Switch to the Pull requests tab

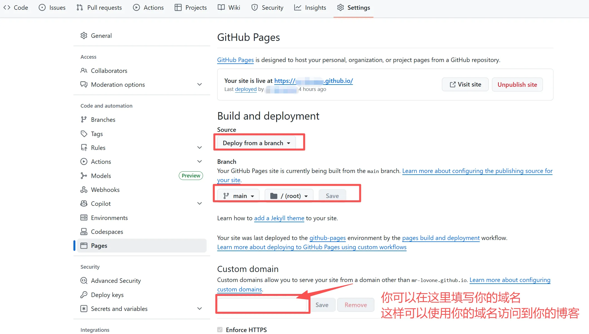[x=99, y=8]
